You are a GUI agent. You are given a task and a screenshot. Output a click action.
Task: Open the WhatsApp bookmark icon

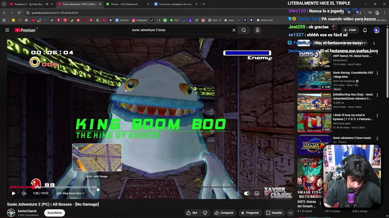(165, 20)
